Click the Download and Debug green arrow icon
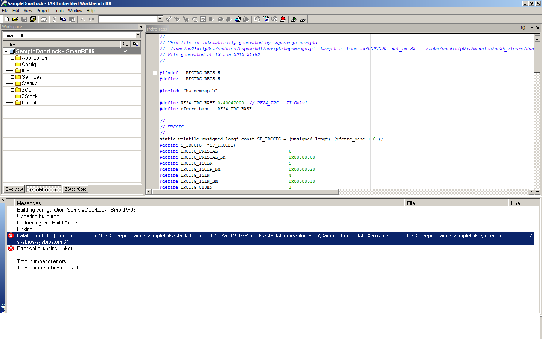Screen dimensions: 542x339 (294, 19)
